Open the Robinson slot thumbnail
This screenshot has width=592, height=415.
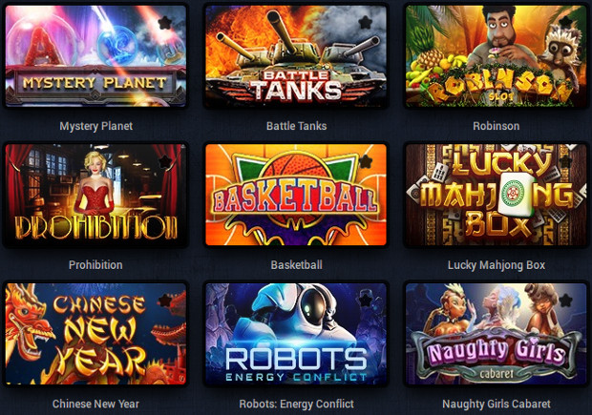(x=497, y=56)
